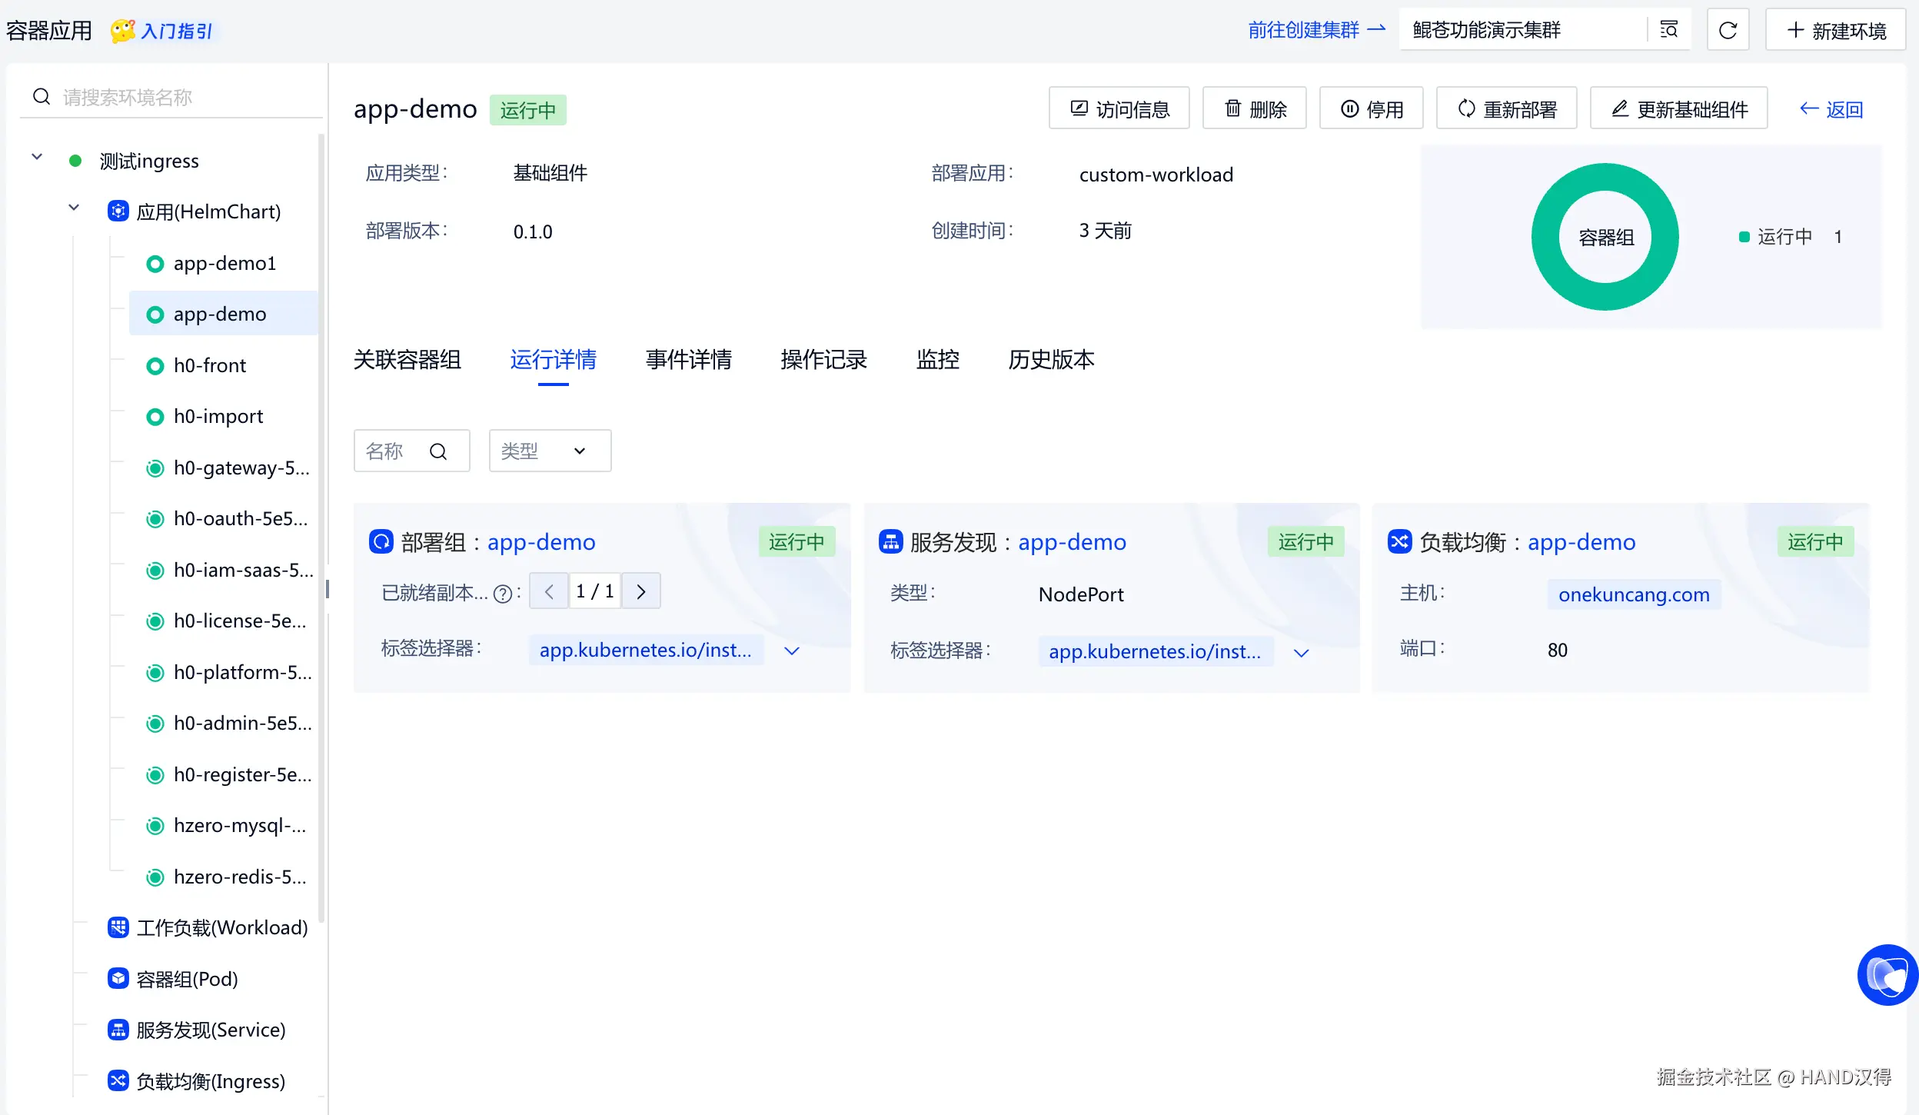Open cluster search list icon

tap(1668, 30)
